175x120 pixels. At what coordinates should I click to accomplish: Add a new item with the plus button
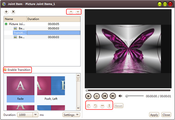tap(6, 12)
